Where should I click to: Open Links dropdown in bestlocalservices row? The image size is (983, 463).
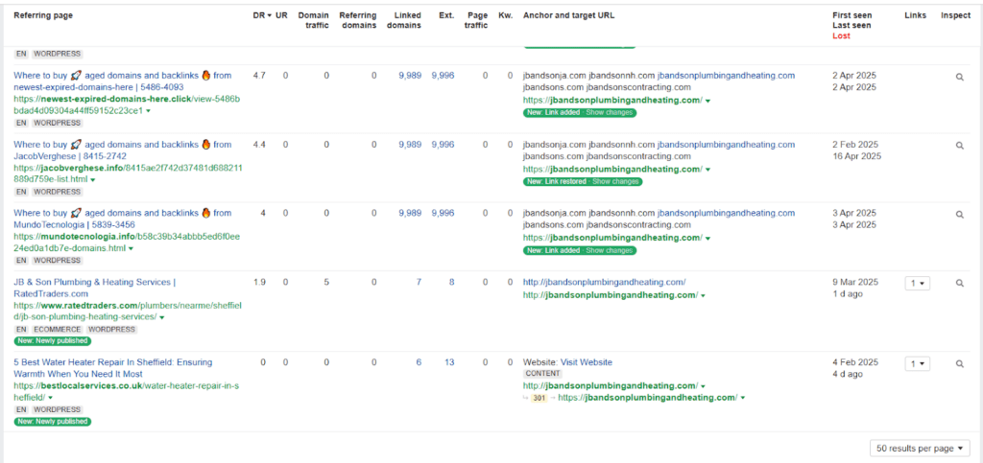point(917,363)
